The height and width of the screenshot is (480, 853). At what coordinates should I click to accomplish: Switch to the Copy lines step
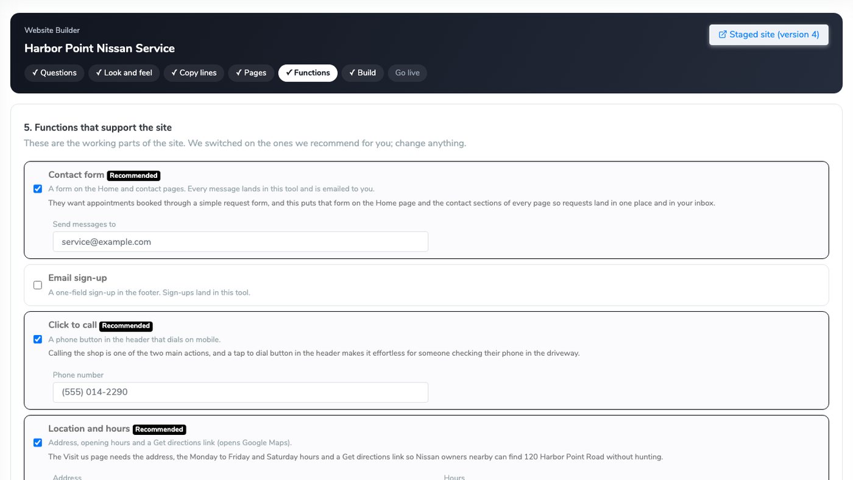(x=194, y=72)
